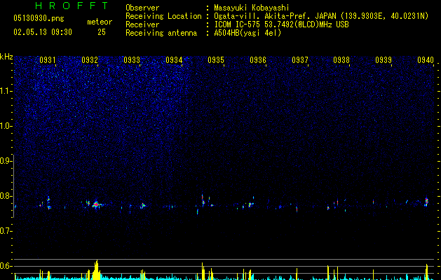Click the Observer field label
Screen dimensions: 441x280
(142, 8)
